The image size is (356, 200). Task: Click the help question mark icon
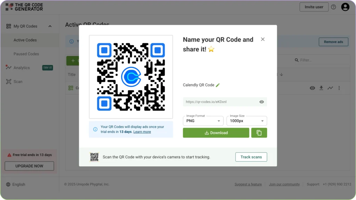pos(333,7)
